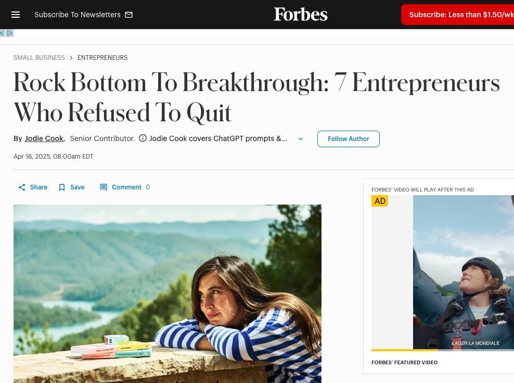
Task: Go to Small Business breadcrumb
Action: [39, 58]
